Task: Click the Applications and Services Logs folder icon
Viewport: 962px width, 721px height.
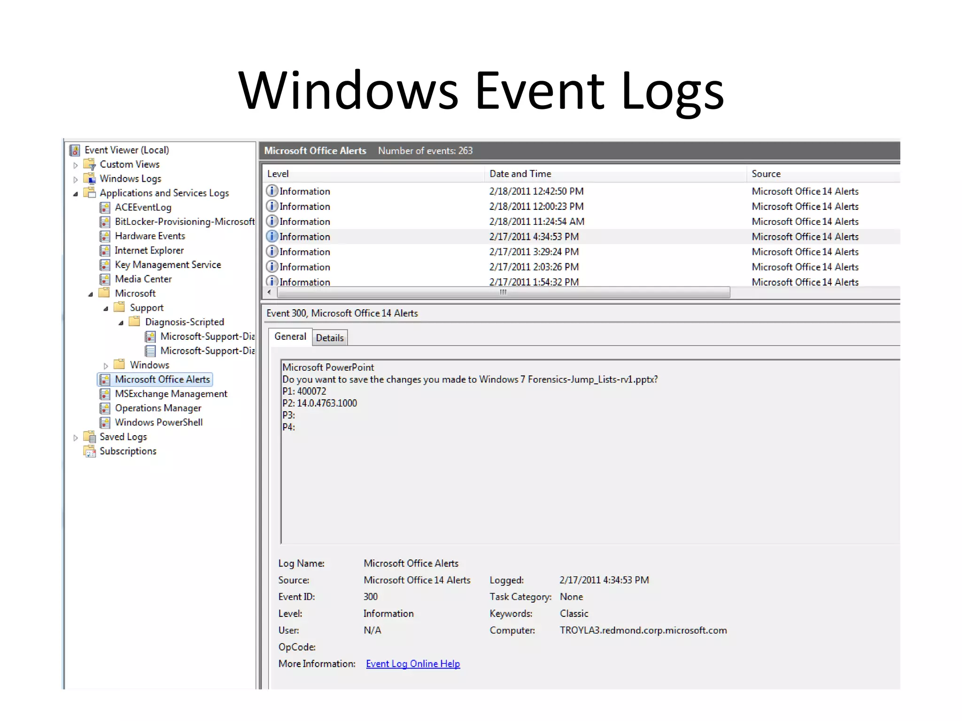Action: (90, 193)
